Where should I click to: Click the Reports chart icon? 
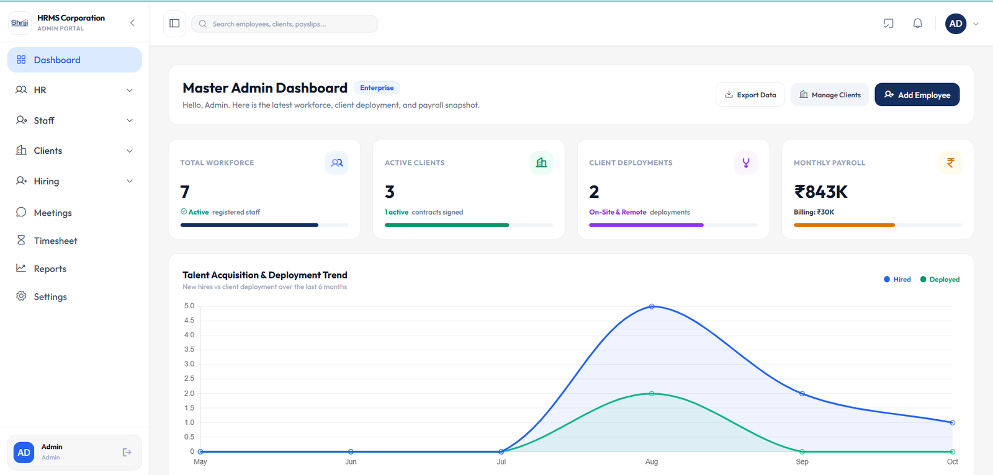coord(21,268)
